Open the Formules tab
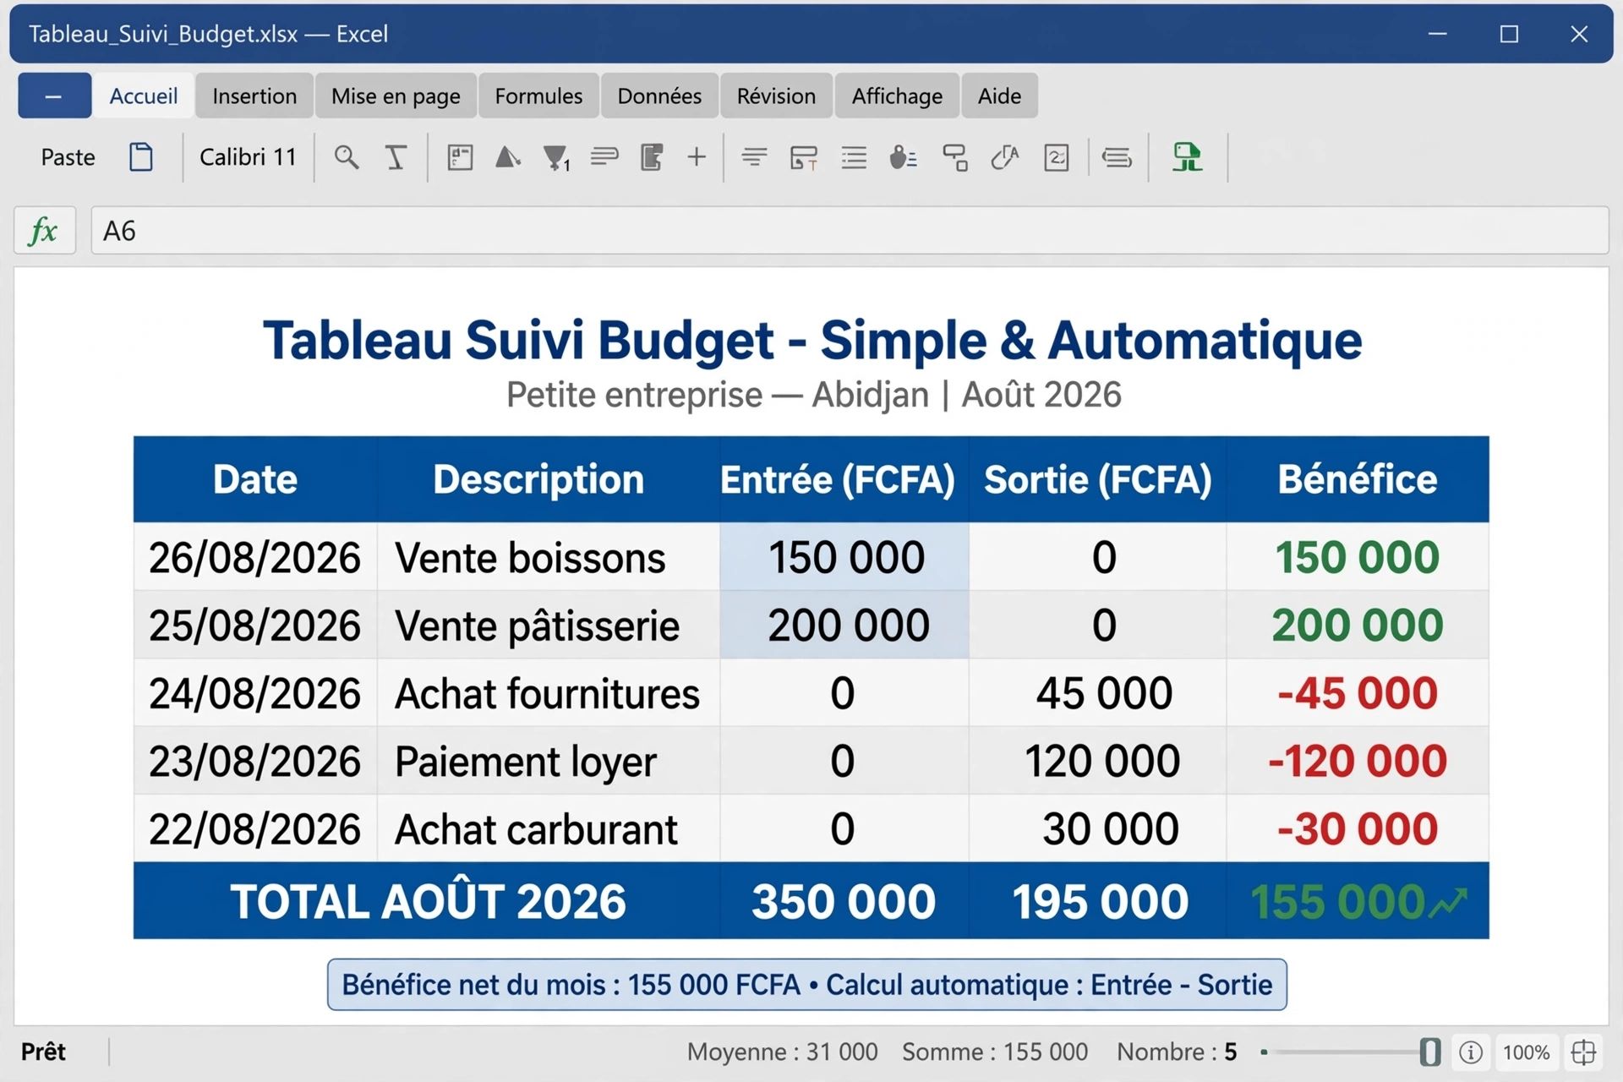 [538, 96]
